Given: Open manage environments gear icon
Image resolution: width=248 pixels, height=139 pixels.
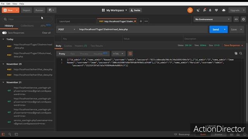Looking at the screenshot, I should [x=243, y=19].
